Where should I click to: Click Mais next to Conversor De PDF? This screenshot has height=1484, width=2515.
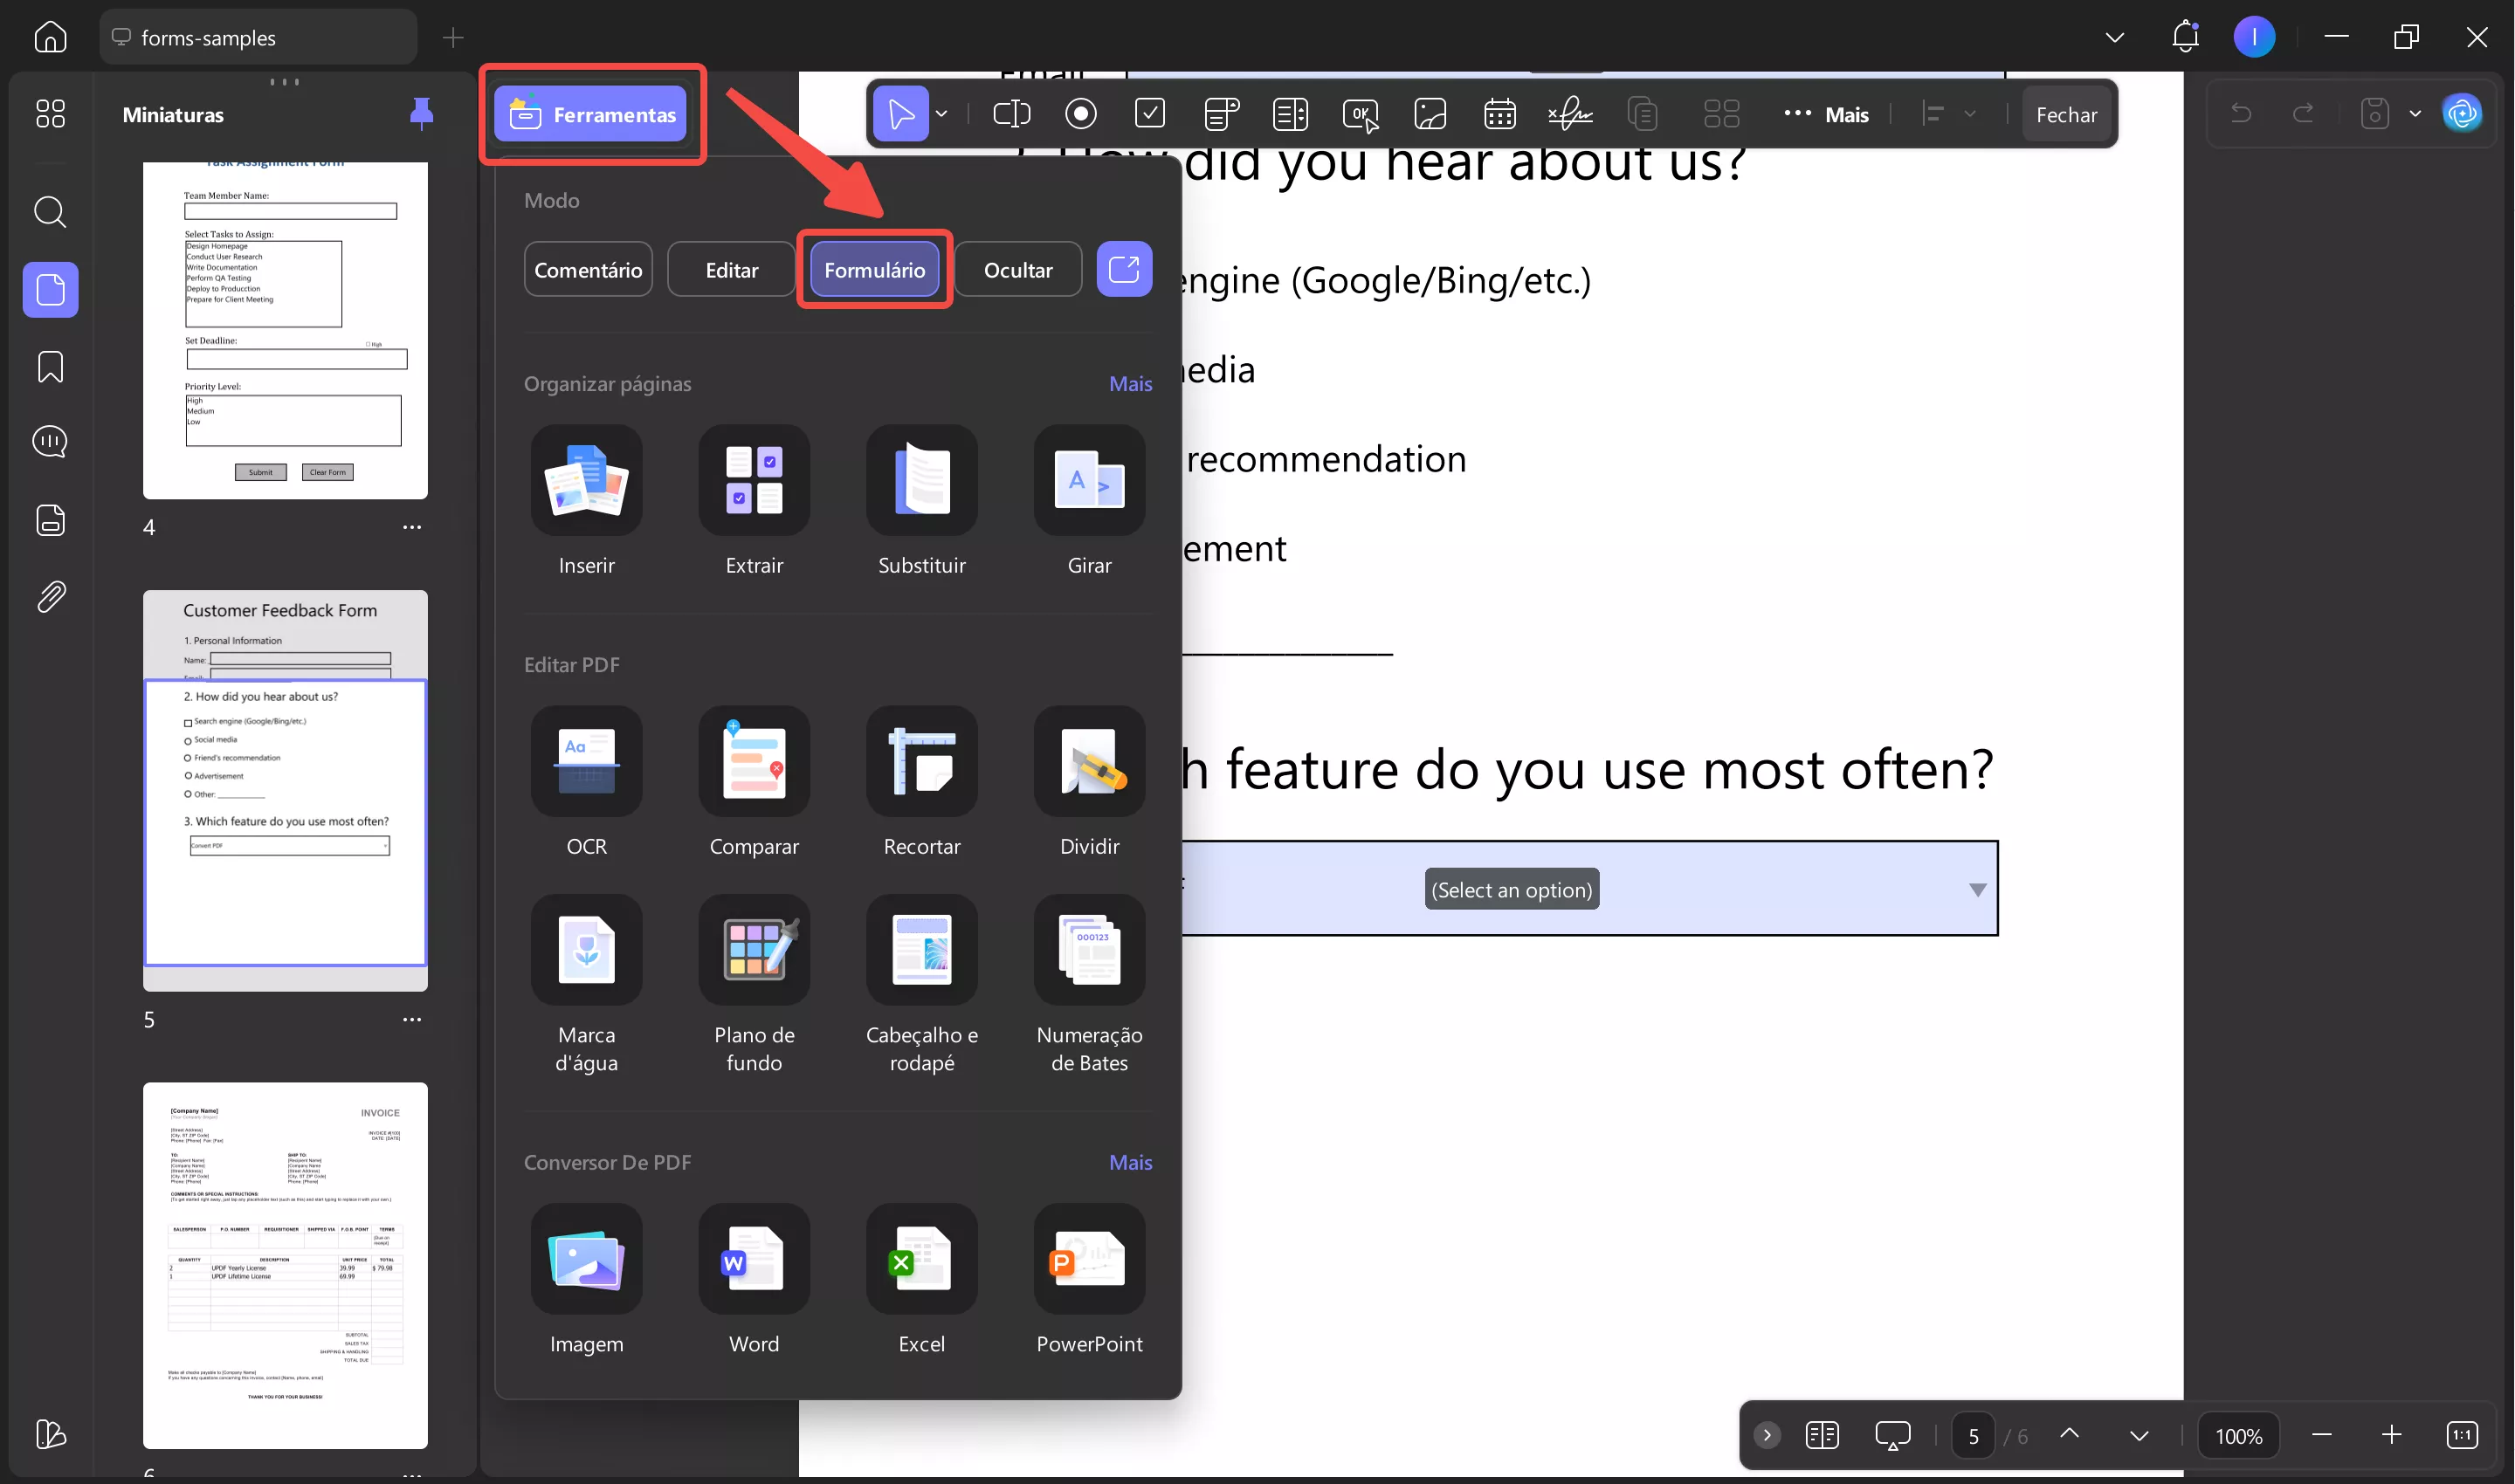click(x=1129, y=1162)
